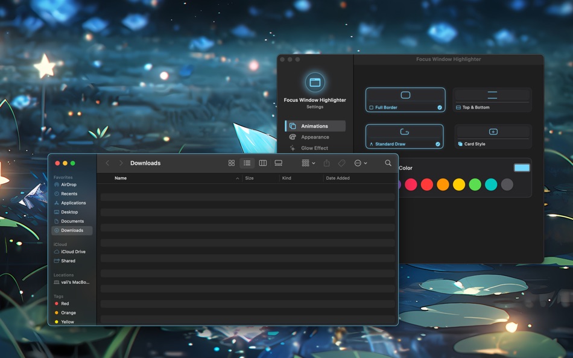Open the Finder more actions menu

point(360,163)
